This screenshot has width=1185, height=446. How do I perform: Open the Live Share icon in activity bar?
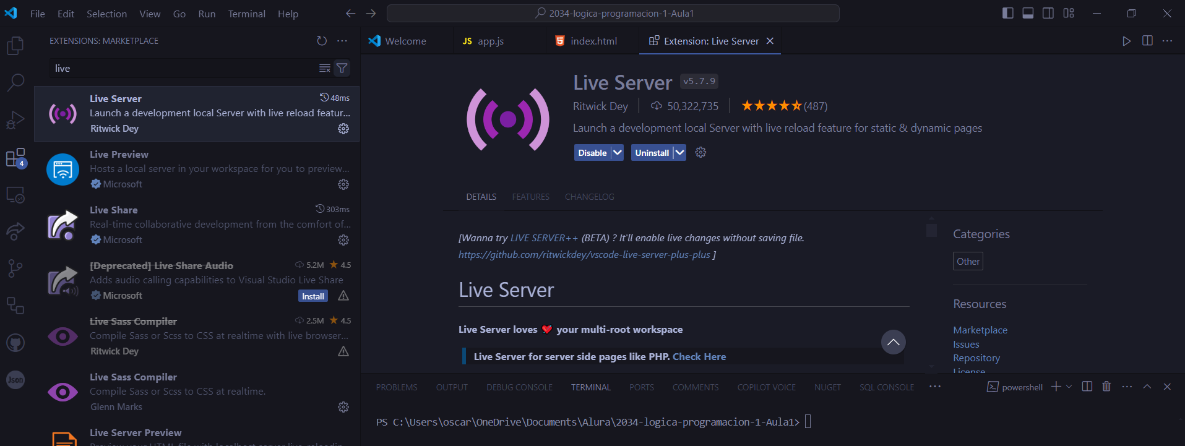15,231
